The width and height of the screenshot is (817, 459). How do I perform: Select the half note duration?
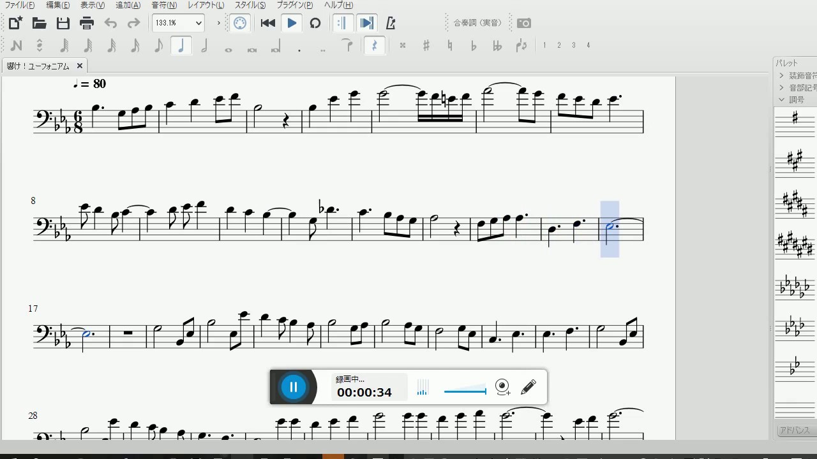pos(204,46)
